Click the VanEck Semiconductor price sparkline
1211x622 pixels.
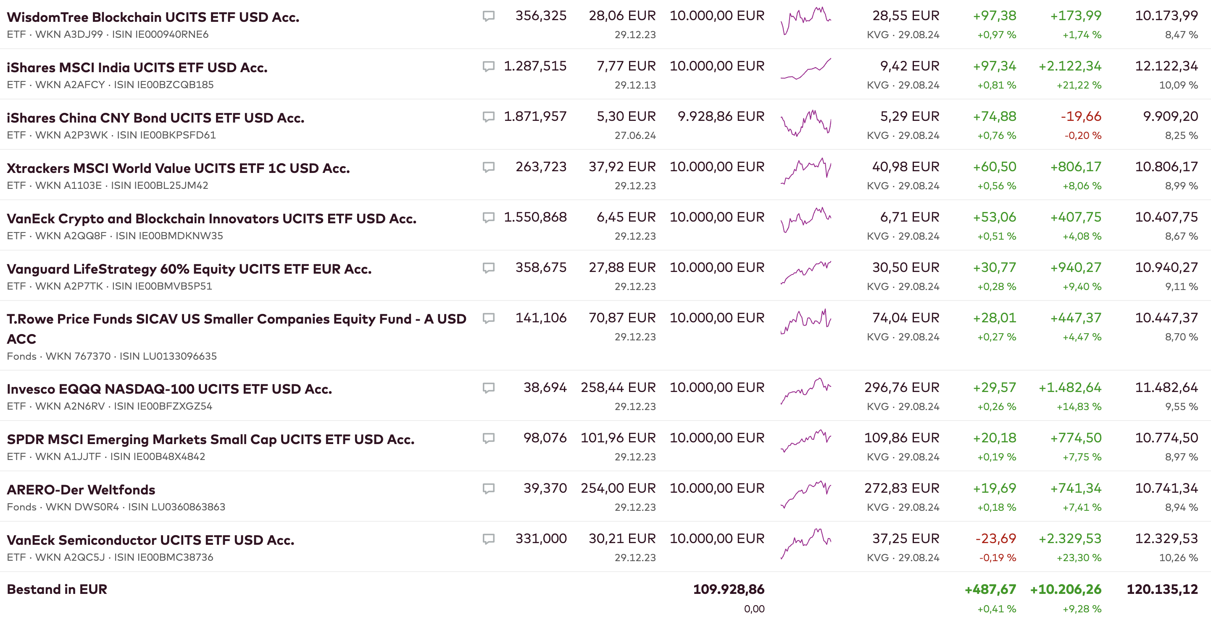806,544
